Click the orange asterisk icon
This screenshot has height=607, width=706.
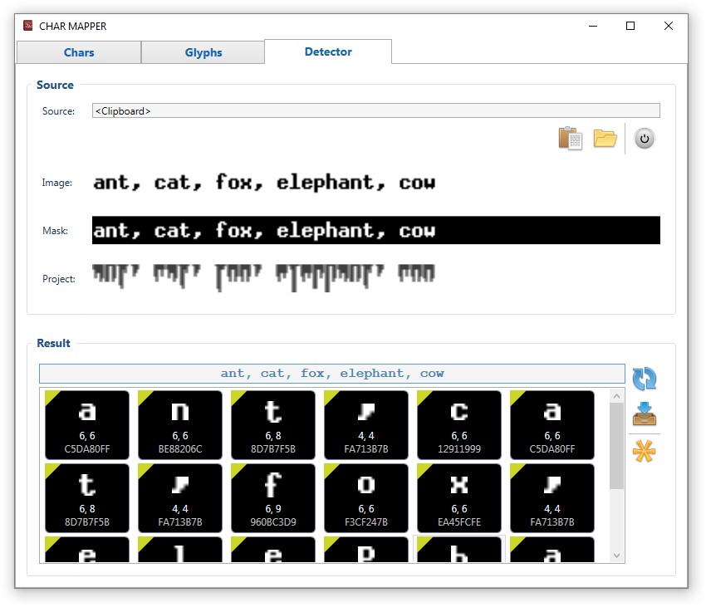(x=645, y=451)
